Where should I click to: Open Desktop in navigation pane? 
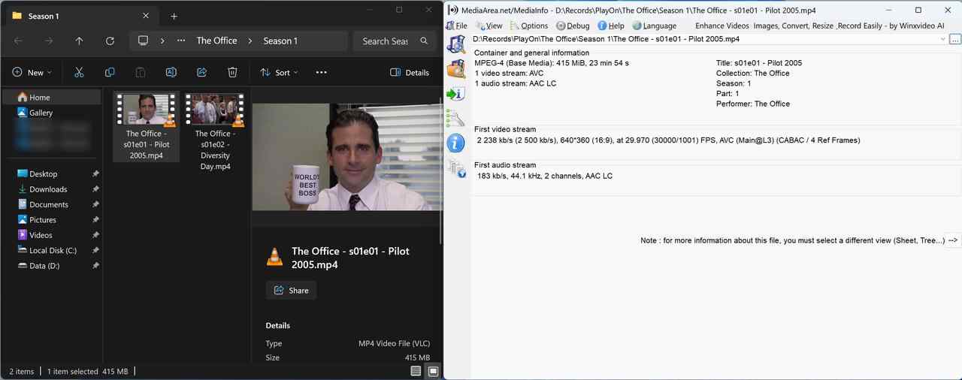(51, 173)
